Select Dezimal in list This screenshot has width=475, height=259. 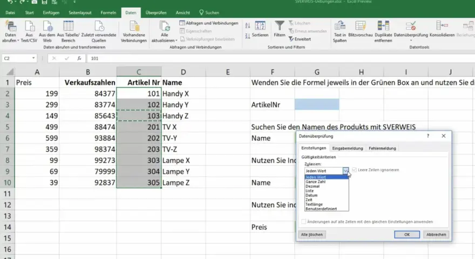click(327, 186)
